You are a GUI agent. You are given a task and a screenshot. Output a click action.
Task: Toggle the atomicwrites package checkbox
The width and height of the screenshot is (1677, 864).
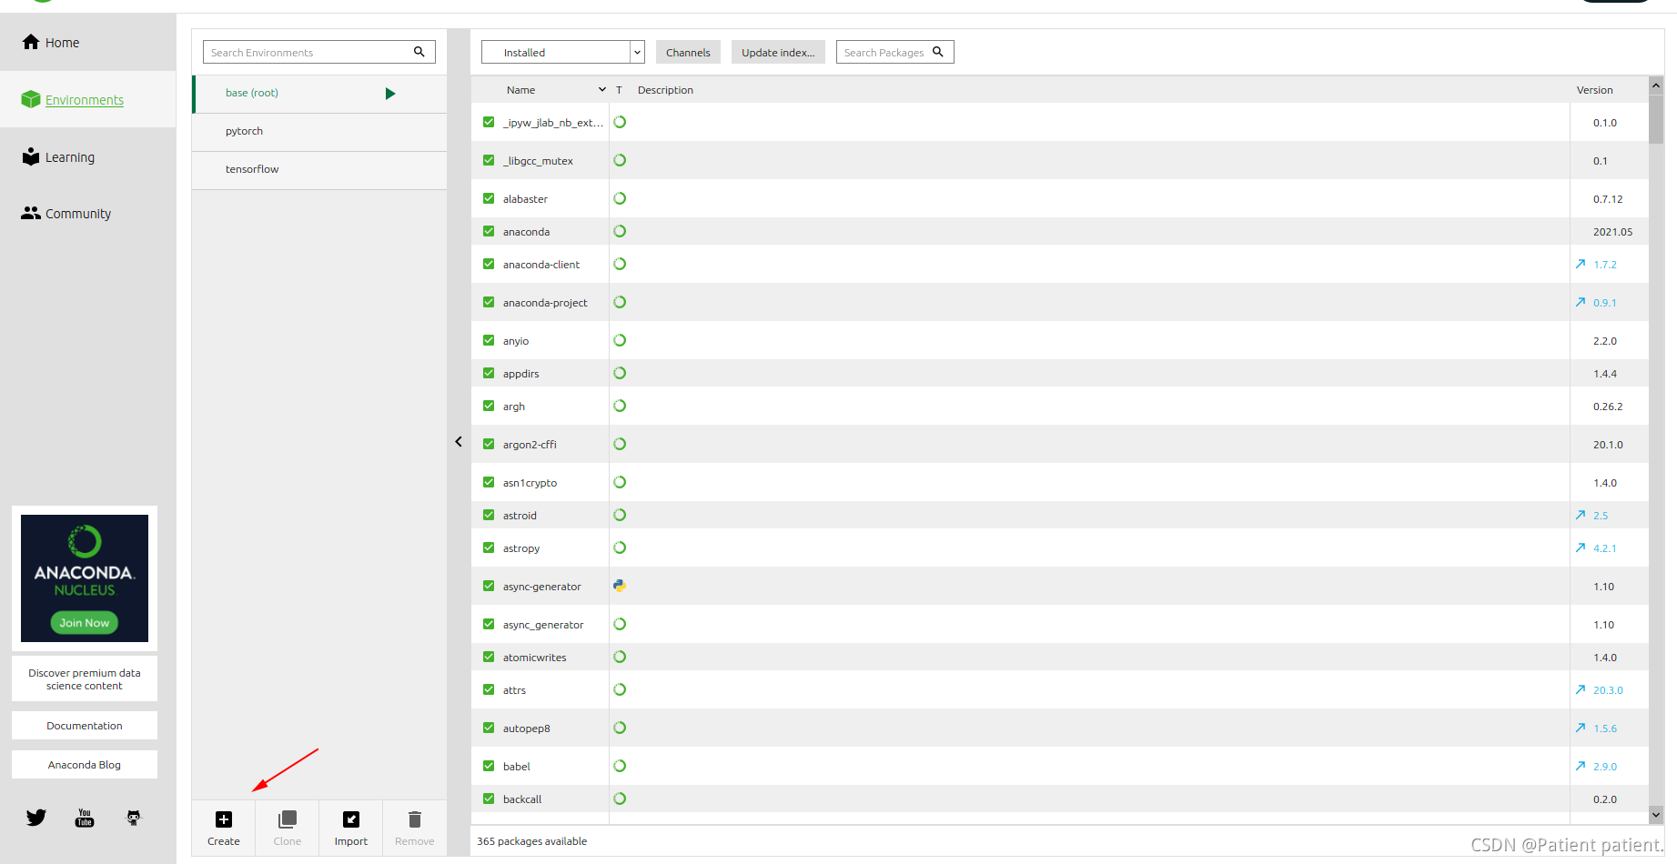coord(489,657)
